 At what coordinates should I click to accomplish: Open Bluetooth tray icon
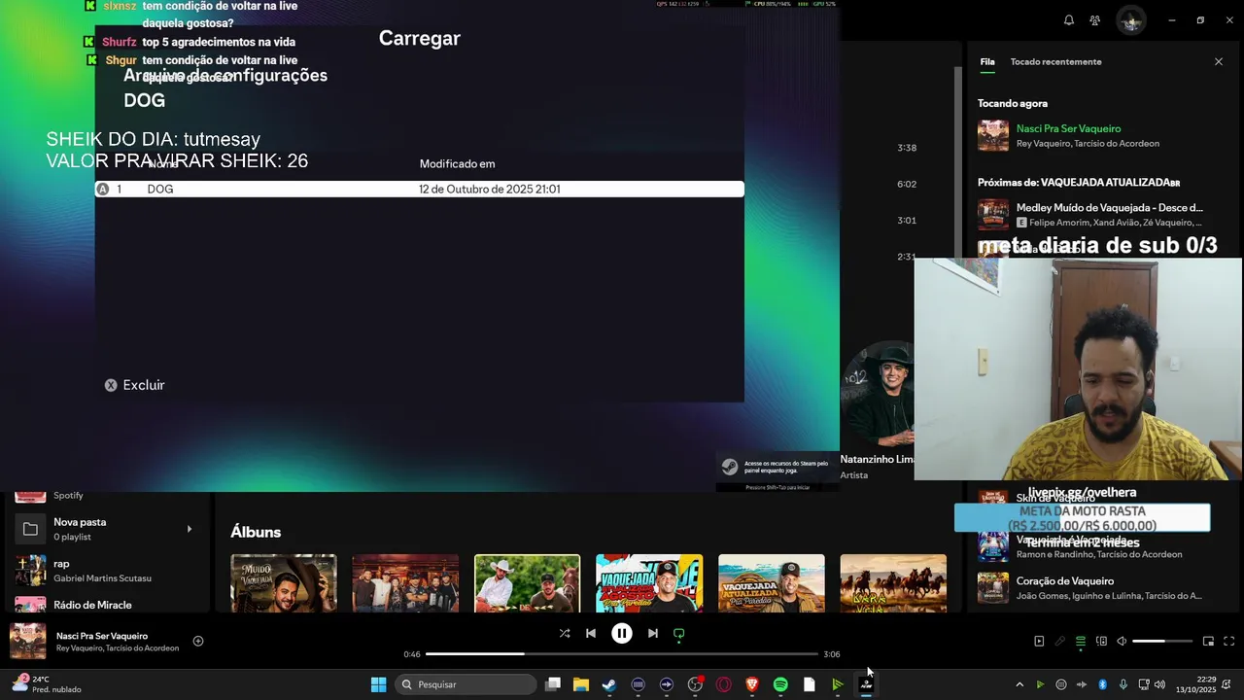pos(1103,684)
